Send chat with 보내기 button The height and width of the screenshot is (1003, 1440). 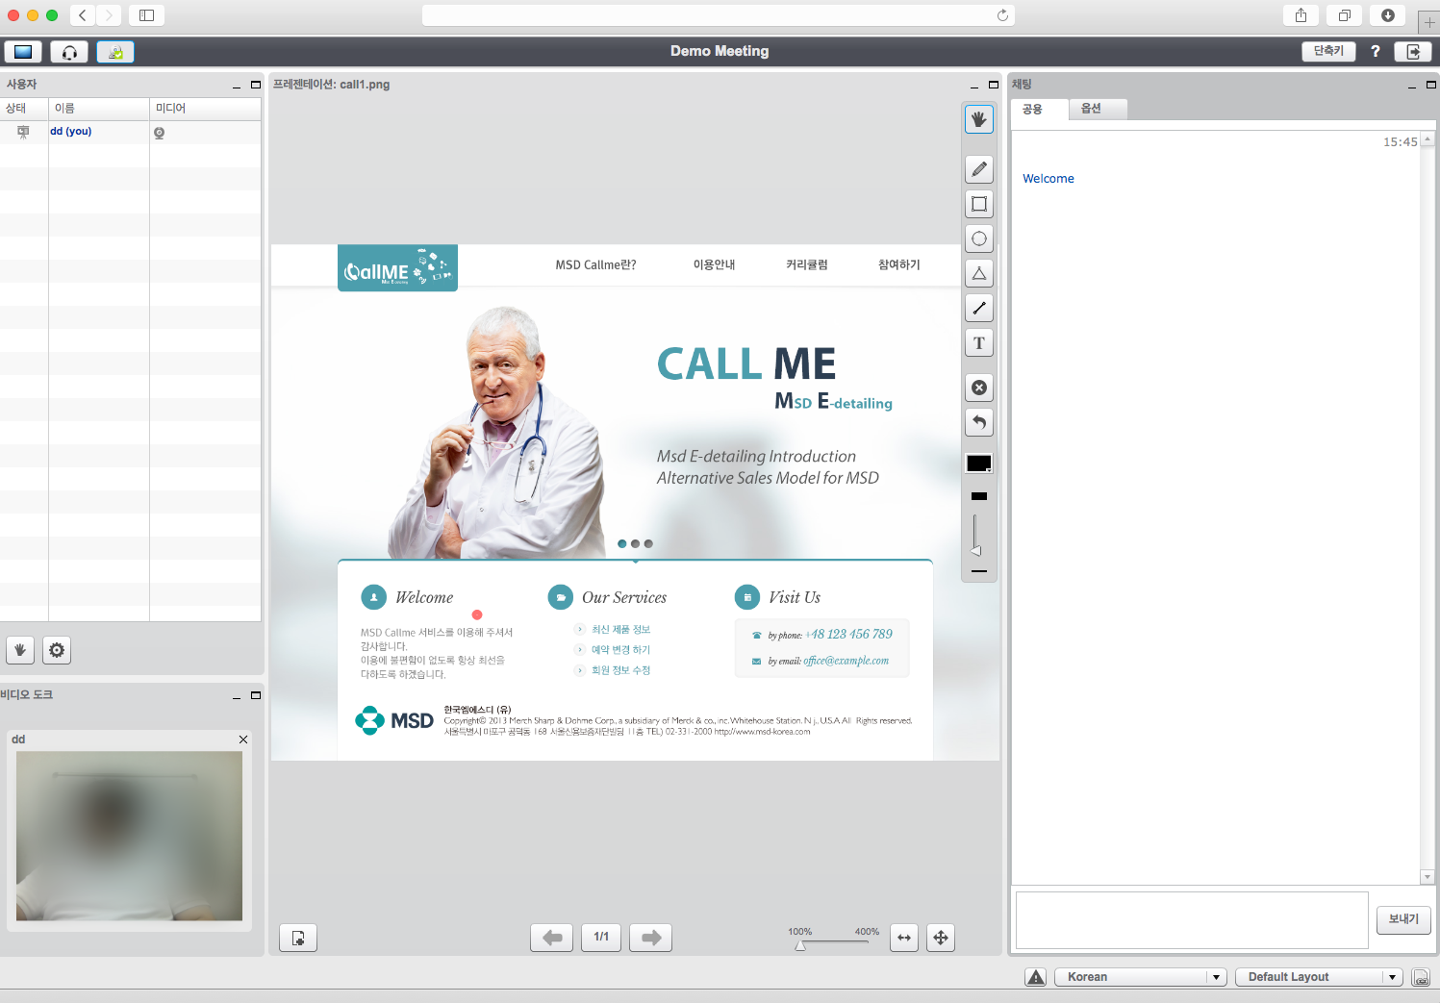1403,919
